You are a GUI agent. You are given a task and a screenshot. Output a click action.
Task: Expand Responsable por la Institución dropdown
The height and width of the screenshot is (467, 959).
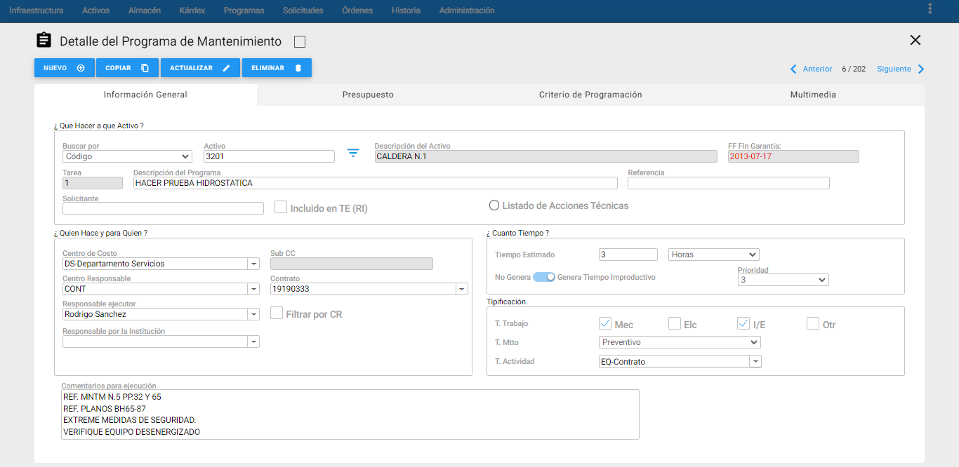(x=253, y=341)
